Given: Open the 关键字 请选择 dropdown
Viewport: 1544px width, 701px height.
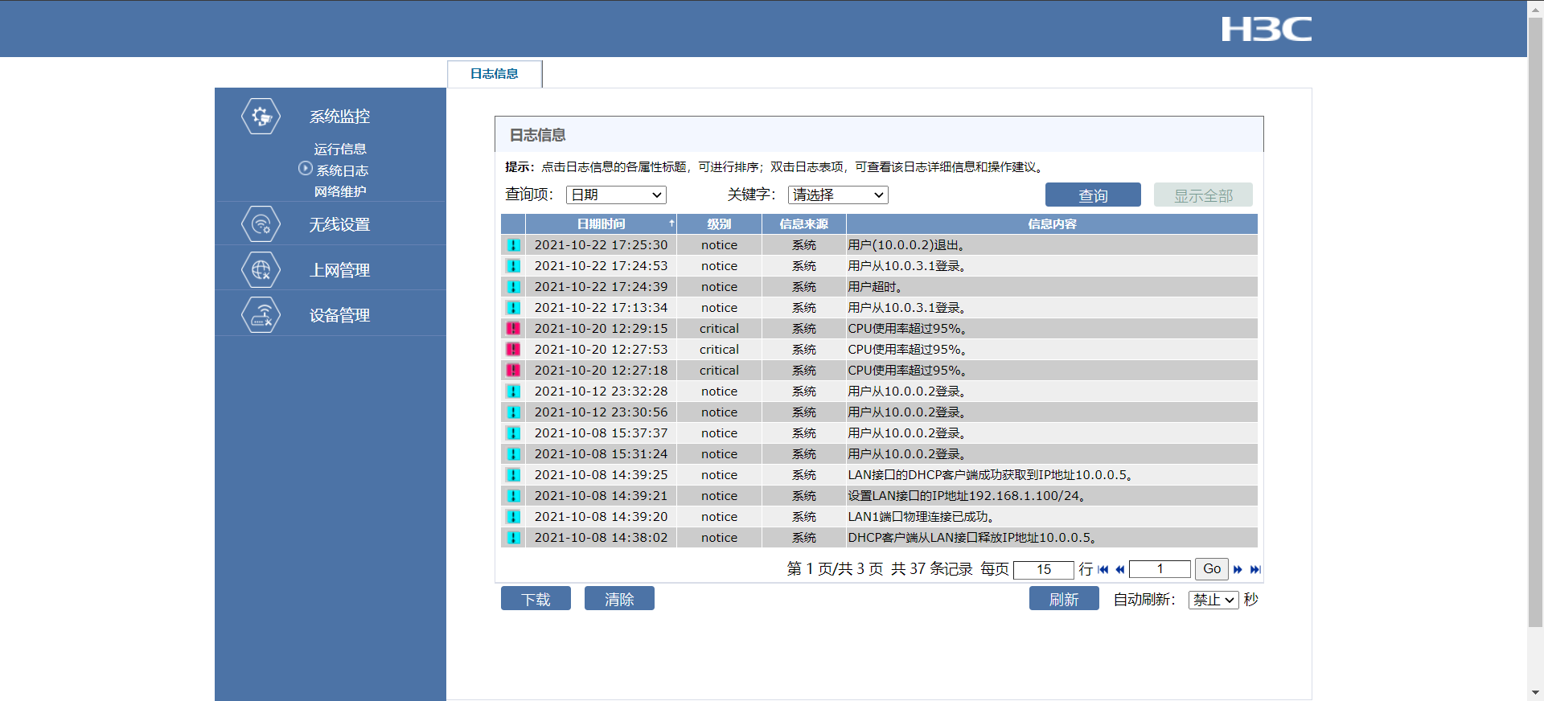Looking at the screenshot, I should 838,195.
